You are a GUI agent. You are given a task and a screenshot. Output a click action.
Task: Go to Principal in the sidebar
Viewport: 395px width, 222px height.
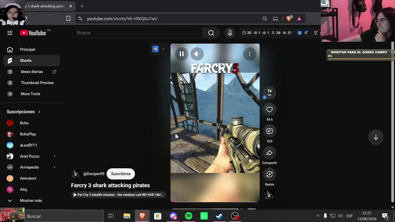tap(32, 49)
